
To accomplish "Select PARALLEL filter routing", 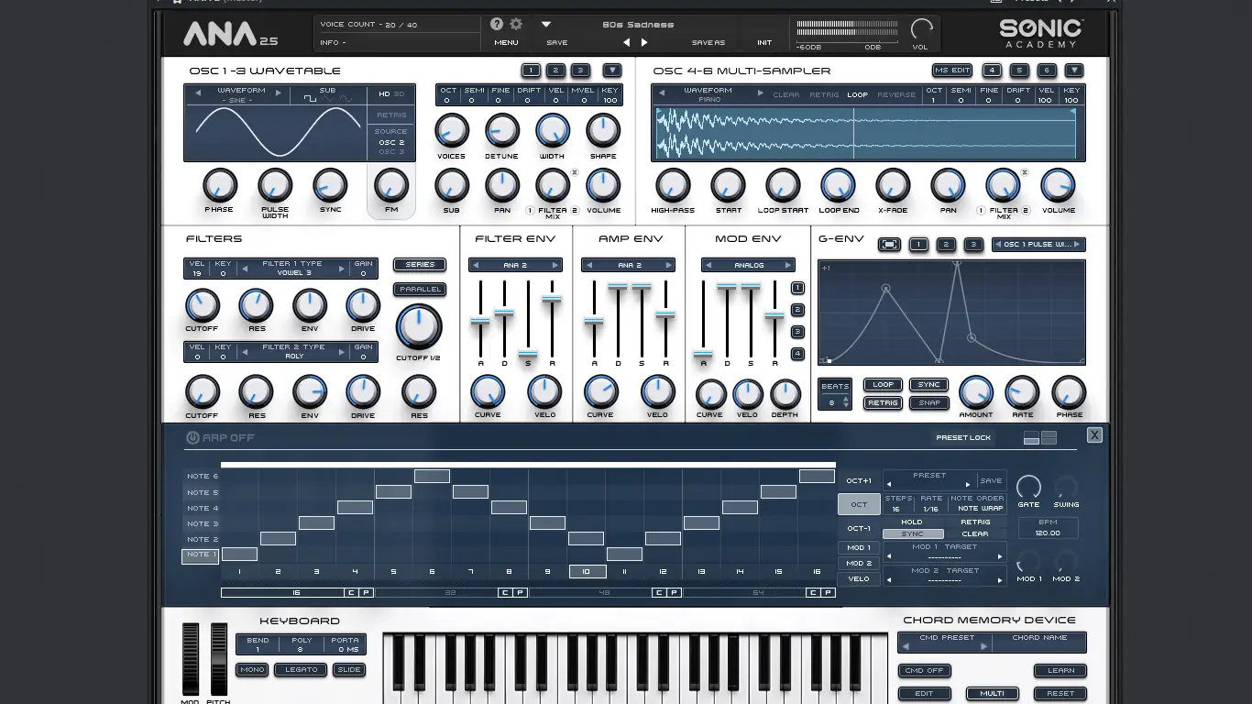I will click(x=420, y=289).
